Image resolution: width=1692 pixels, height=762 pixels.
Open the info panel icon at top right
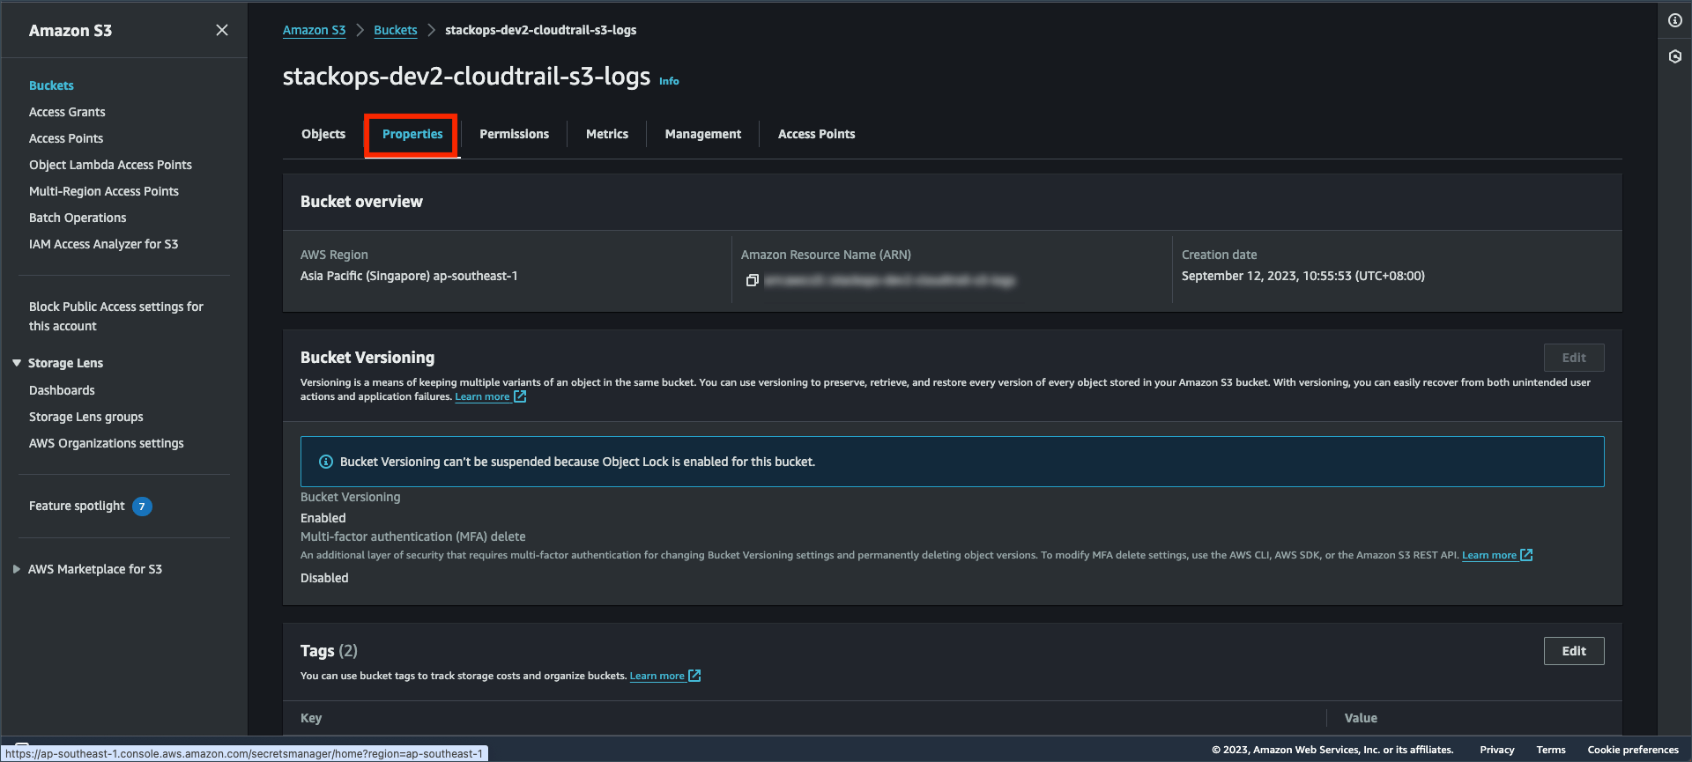click(1674, 20)
